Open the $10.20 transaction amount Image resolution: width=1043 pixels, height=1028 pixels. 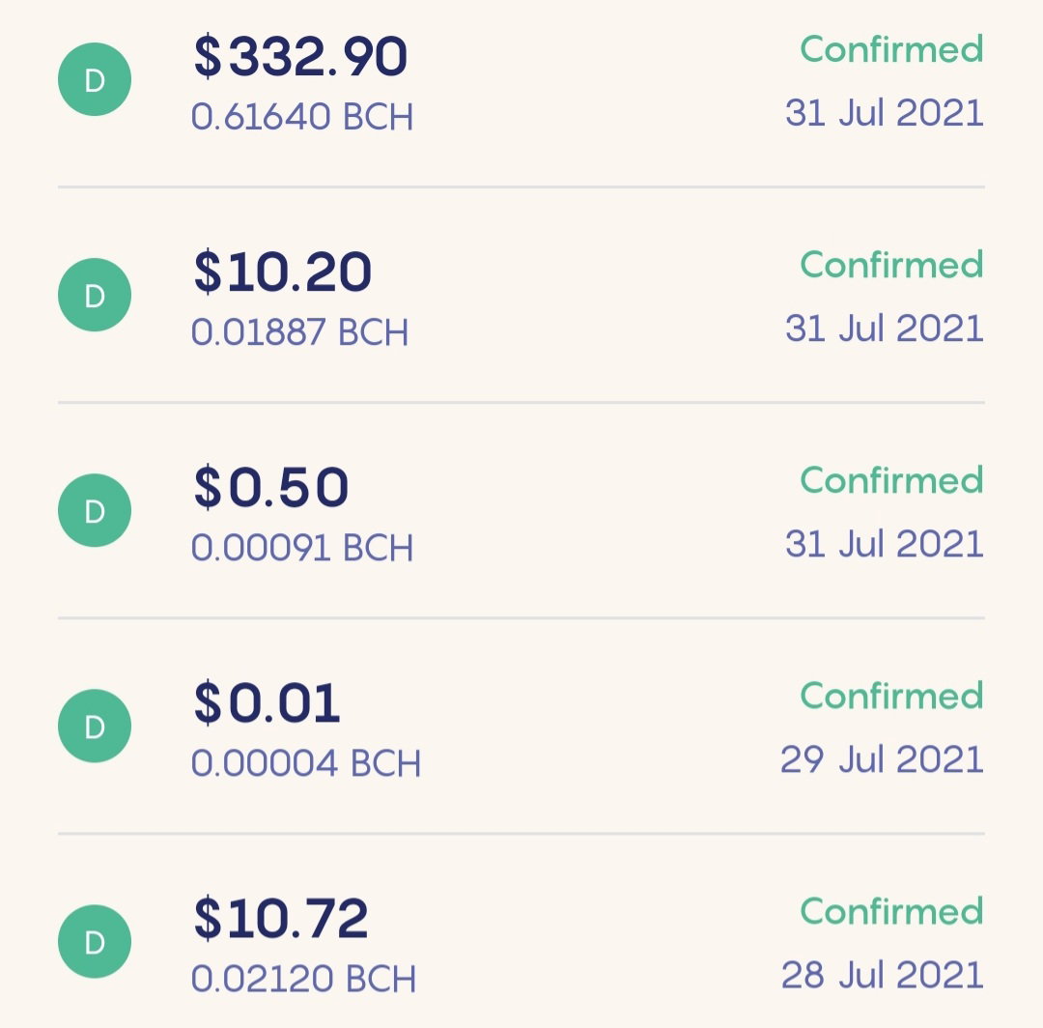pyautogui.click(x=282, y=272)
